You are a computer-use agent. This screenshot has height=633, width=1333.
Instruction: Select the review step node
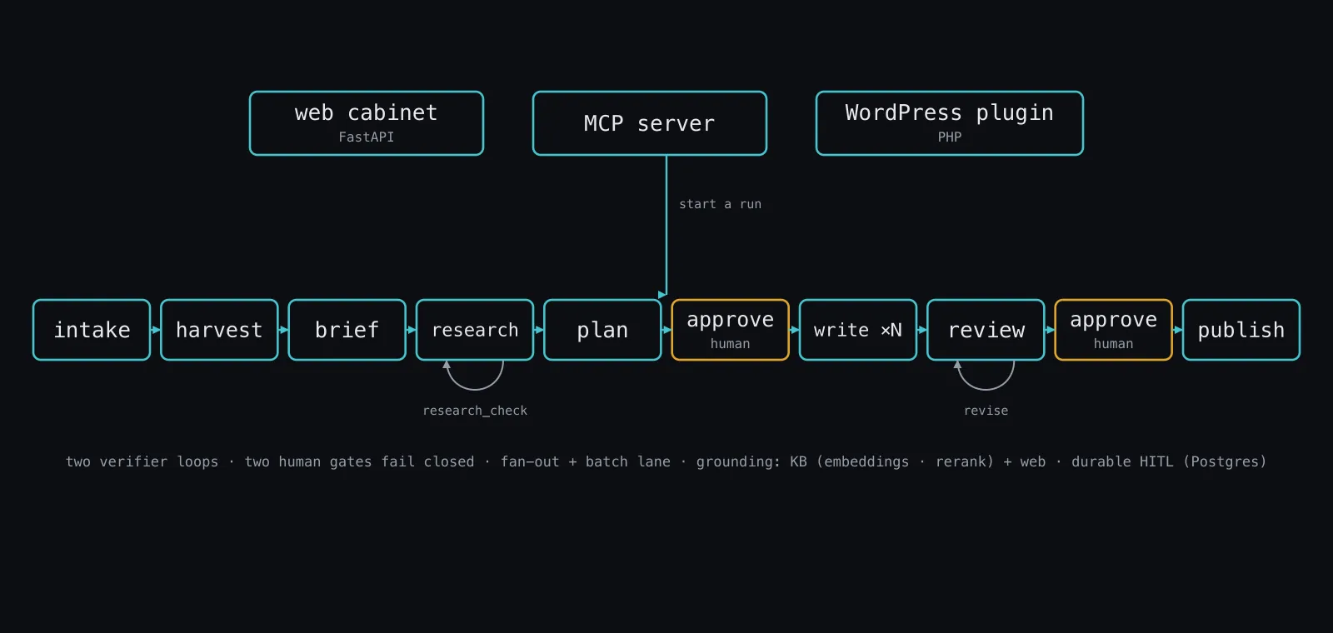click(x=986, y=330)
